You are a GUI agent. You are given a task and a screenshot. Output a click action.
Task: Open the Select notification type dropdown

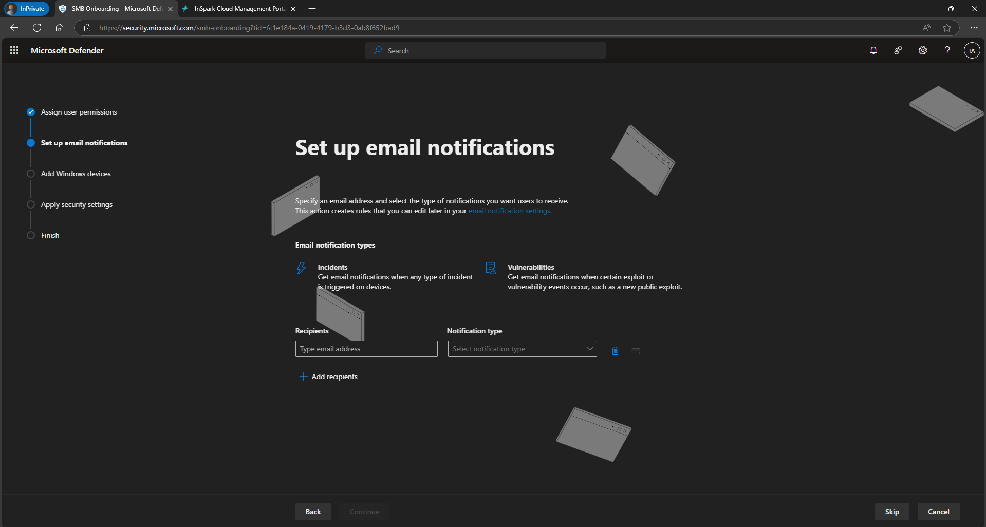(x=522, y=349)
